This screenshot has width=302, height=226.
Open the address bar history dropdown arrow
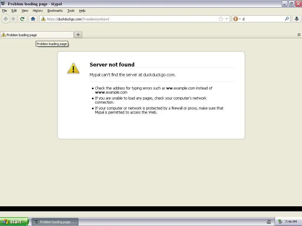click(x=227, y=19)
